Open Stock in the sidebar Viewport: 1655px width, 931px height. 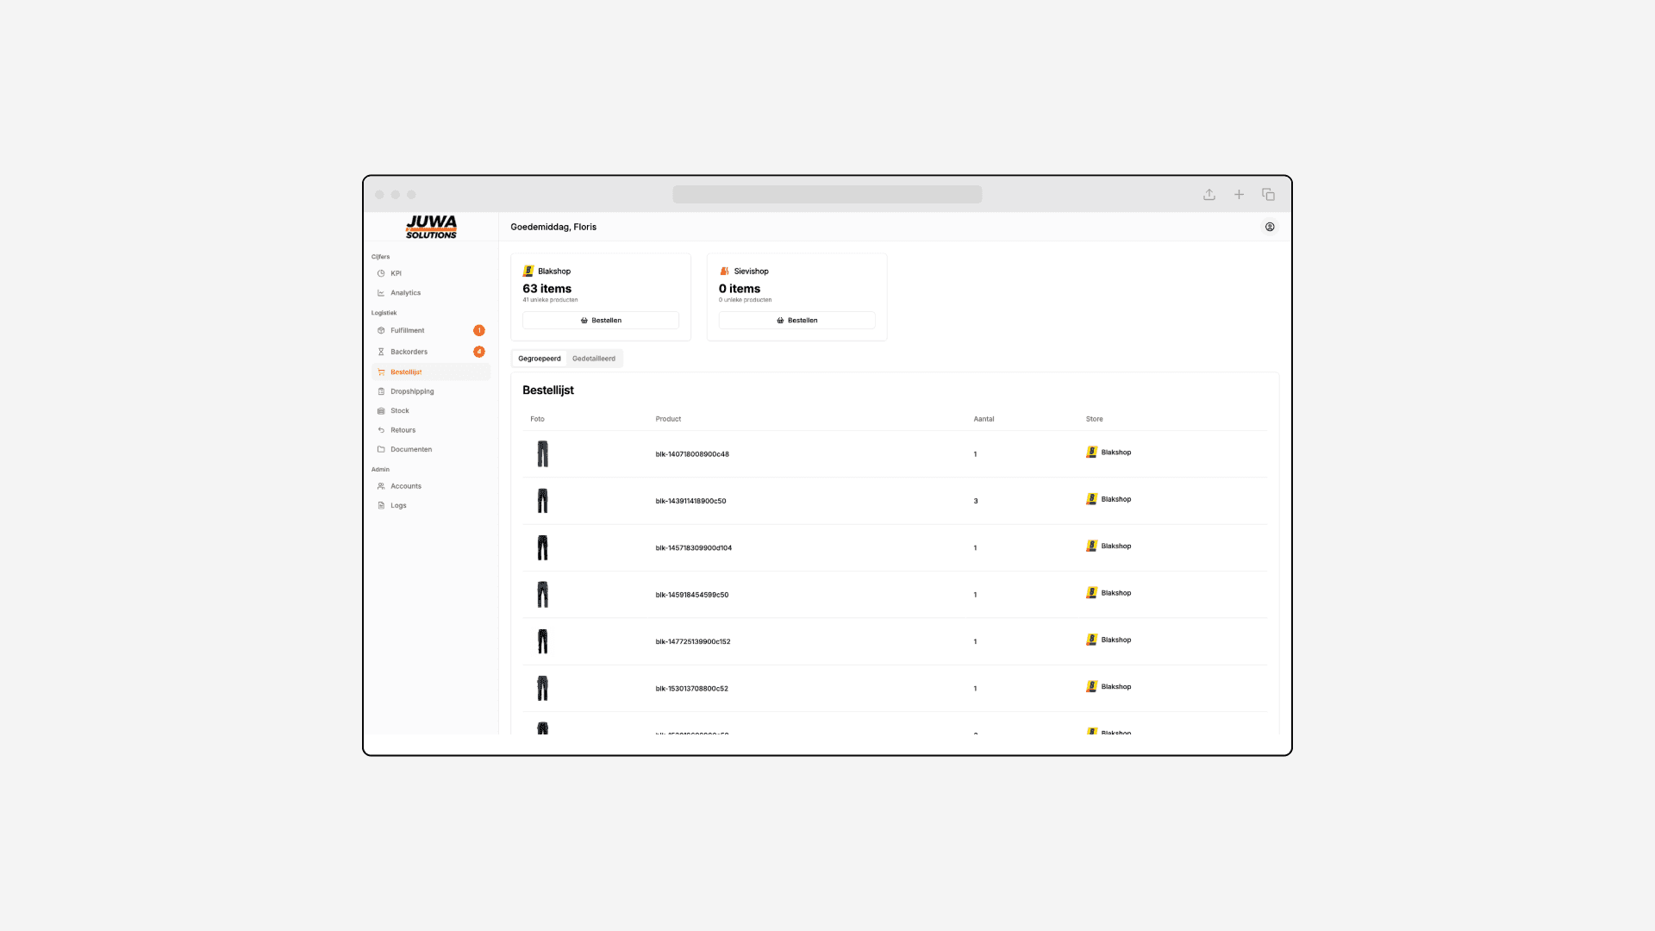pyautogui.click(x=400, y=411)
